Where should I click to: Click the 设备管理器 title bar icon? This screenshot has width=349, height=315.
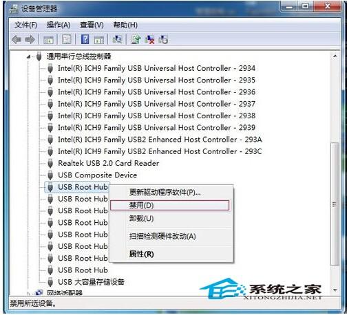(x=14, y=9)
